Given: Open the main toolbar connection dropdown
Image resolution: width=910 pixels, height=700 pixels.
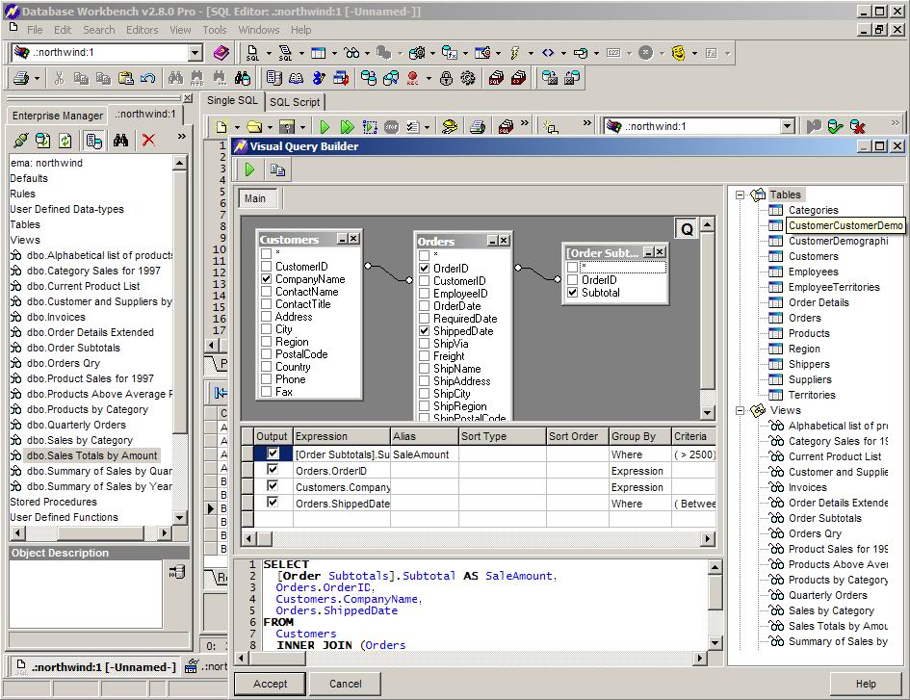Looking at the screenshot, I should [195, 53].
